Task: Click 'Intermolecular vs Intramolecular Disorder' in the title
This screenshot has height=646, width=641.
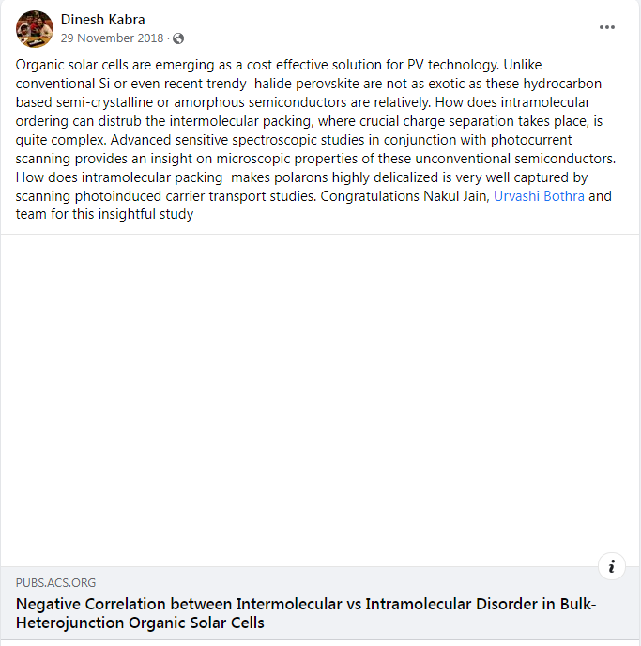Action: [x=377, y=603]
